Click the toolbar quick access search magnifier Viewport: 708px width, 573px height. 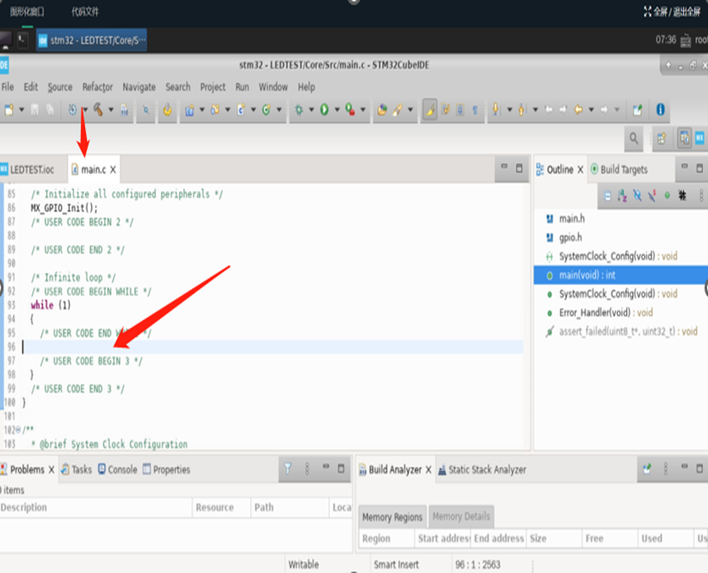[634, 138]
